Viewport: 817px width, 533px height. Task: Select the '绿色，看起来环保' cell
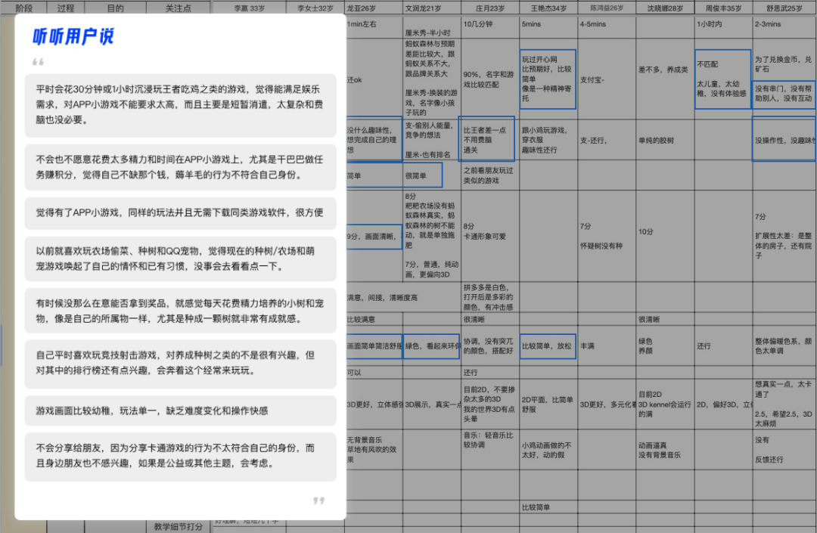432,346
